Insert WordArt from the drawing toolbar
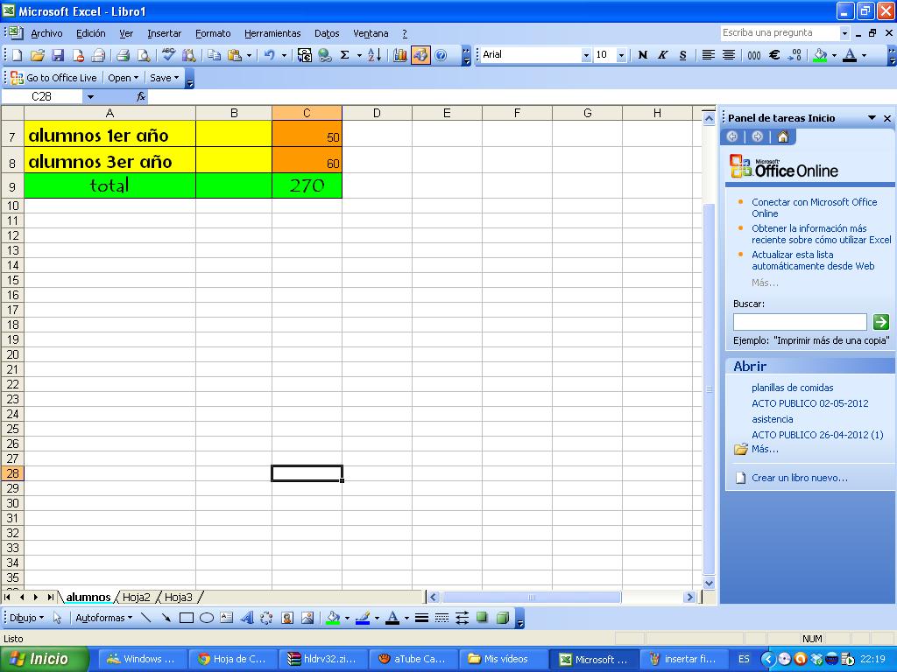Viewport: 897px width, 672px height. (246, 618)
